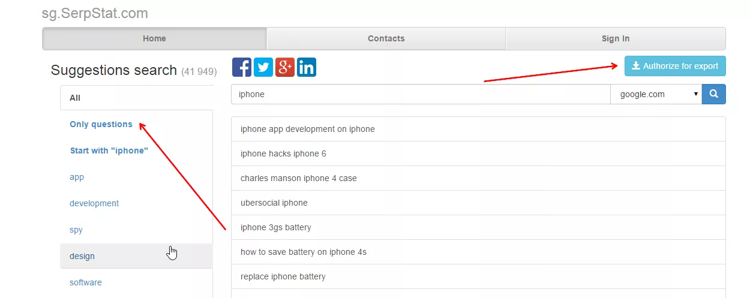This screenshot has height=298, width=750.
Task: Select suggestion "iphone 3gs battery"
Action: coord(478,227)
